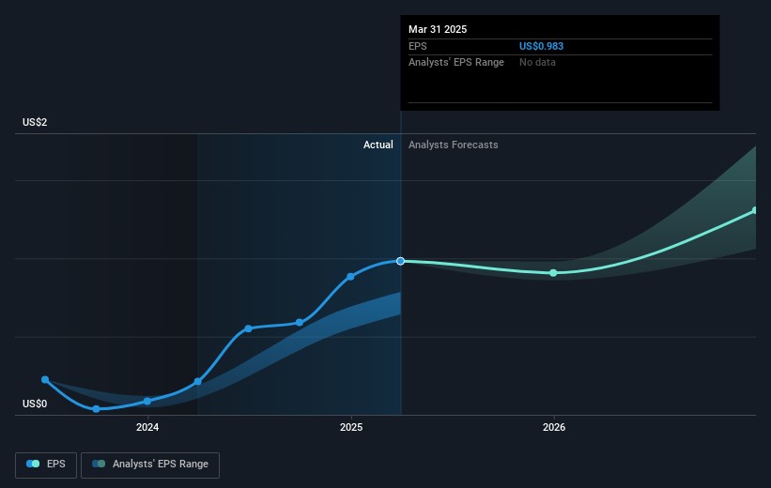This screenshot has height=488, width=771.
Task: Click the 2025 x-axis label
Action: point(351,428)
